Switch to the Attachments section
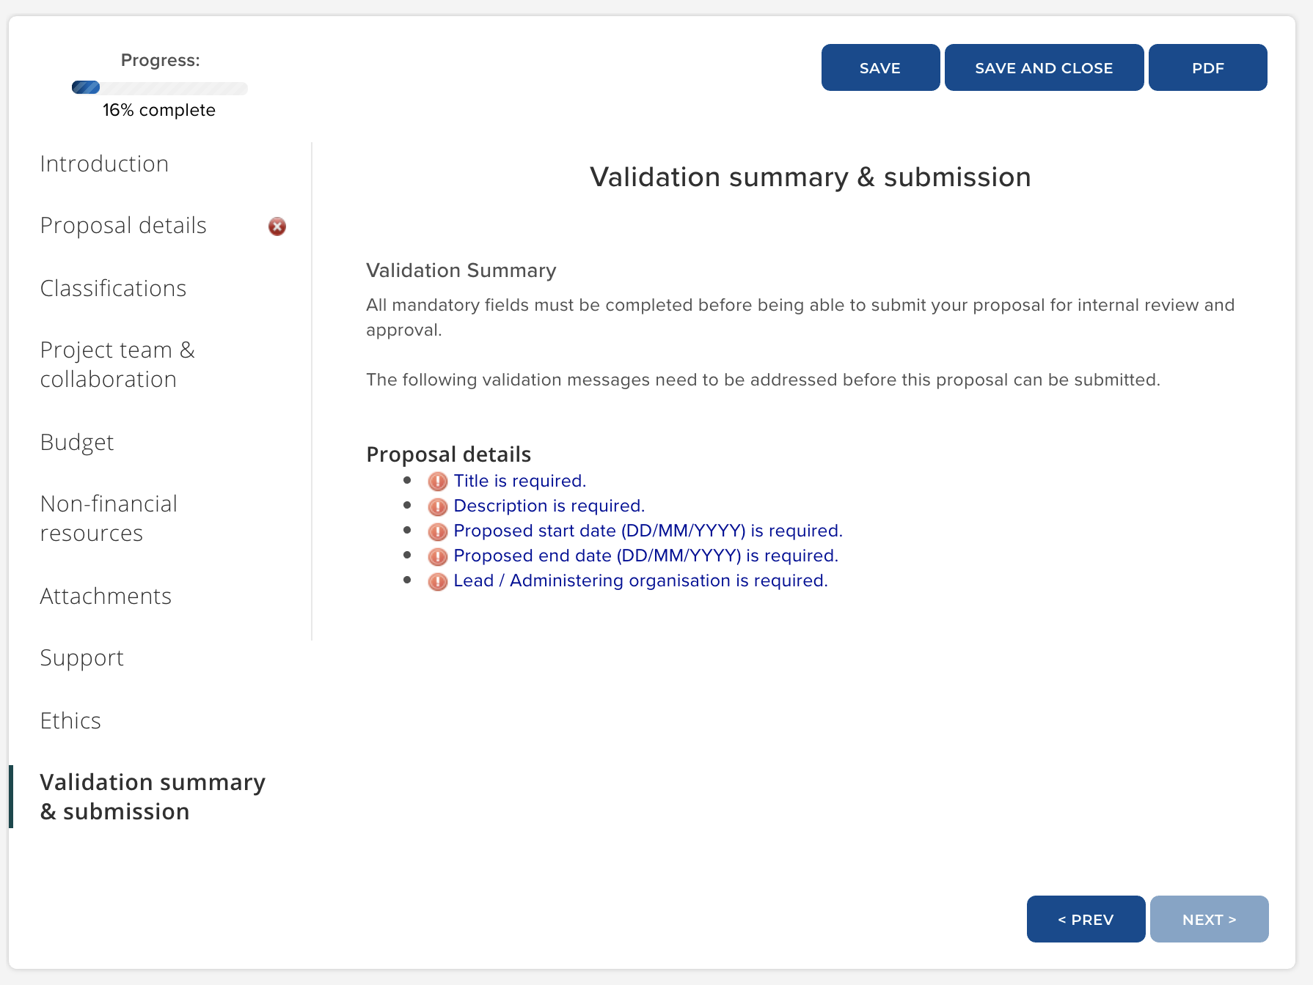Image resolution: width=1313 pixels, height=985 pixels. coord(106,597)
